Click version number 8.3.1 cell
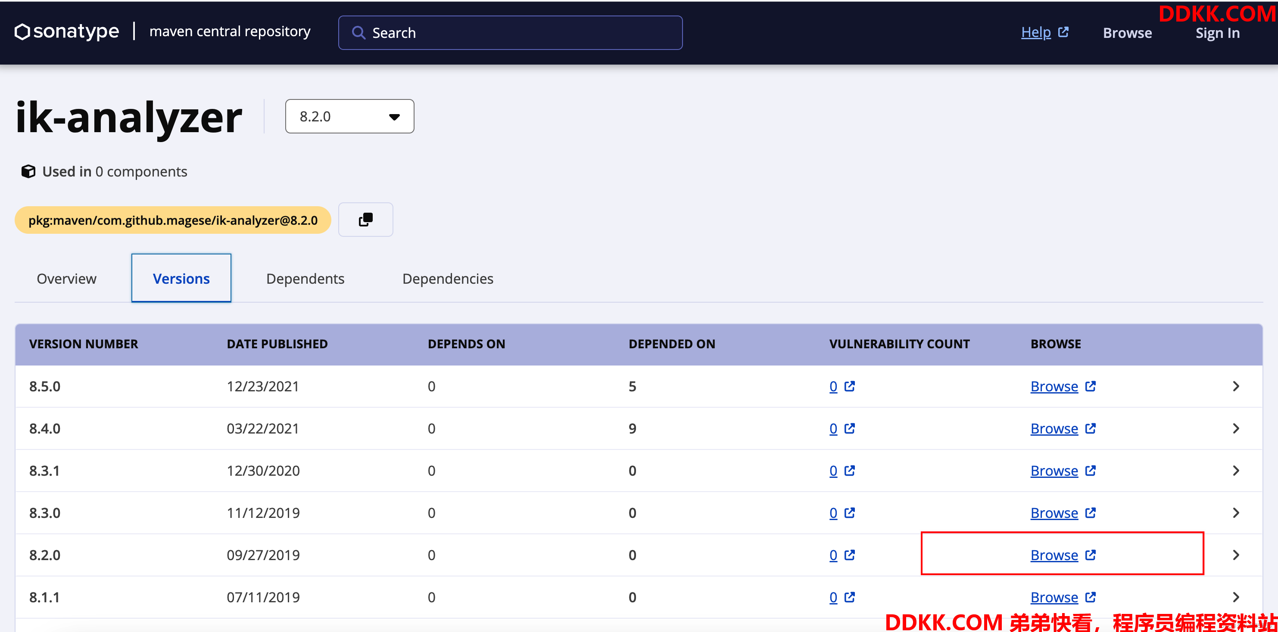The width and height of the screenshot is (1278, 632). click(x=44, y=471)
